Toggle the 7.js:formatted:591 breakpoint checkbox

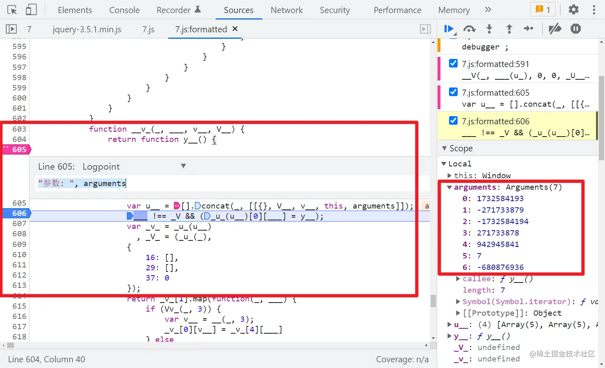pyautogui.click(x=453, y=63)
